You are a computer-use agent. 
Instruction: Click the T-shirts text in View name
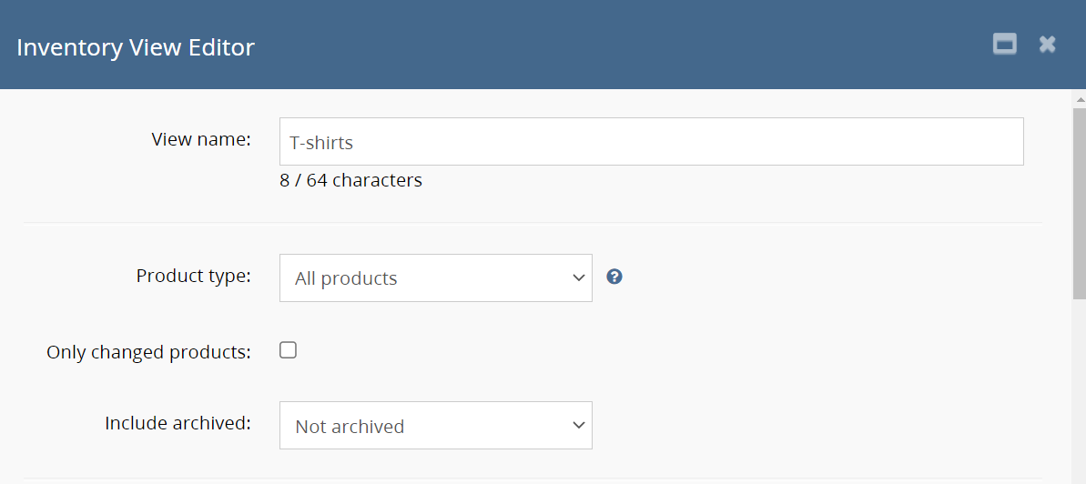tap(321, 143)
